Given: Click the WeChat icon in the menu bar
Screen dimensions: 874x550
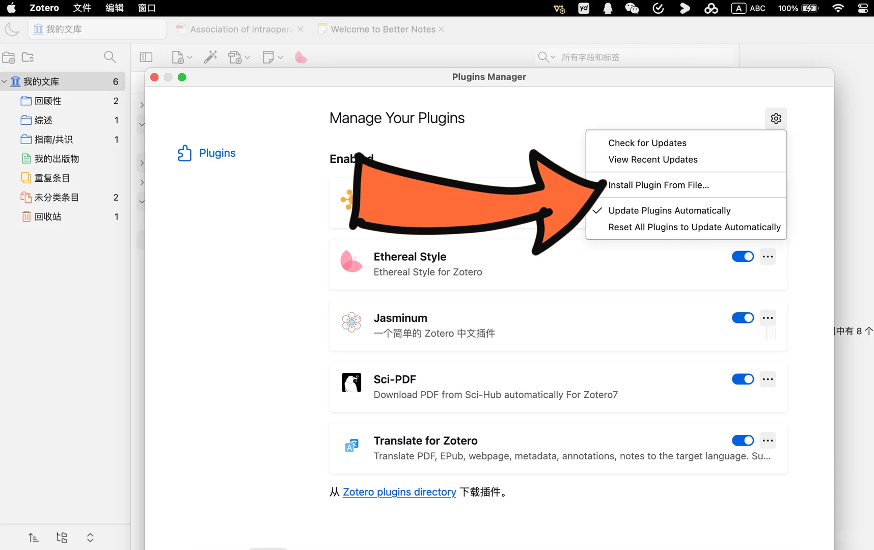Looking at the screenshot, I should pos(632,8).
